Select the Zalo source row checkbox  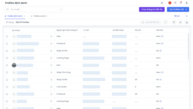click(x=7, y=65)
